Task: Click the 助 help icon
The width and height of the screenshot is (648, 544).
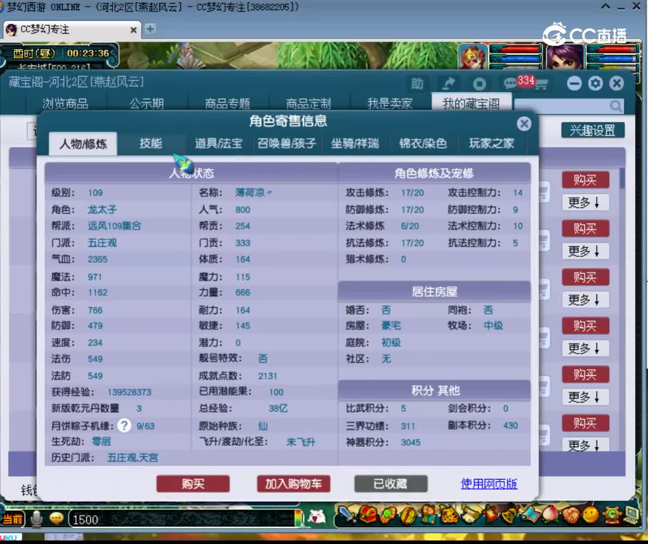Action: [417, 84]
